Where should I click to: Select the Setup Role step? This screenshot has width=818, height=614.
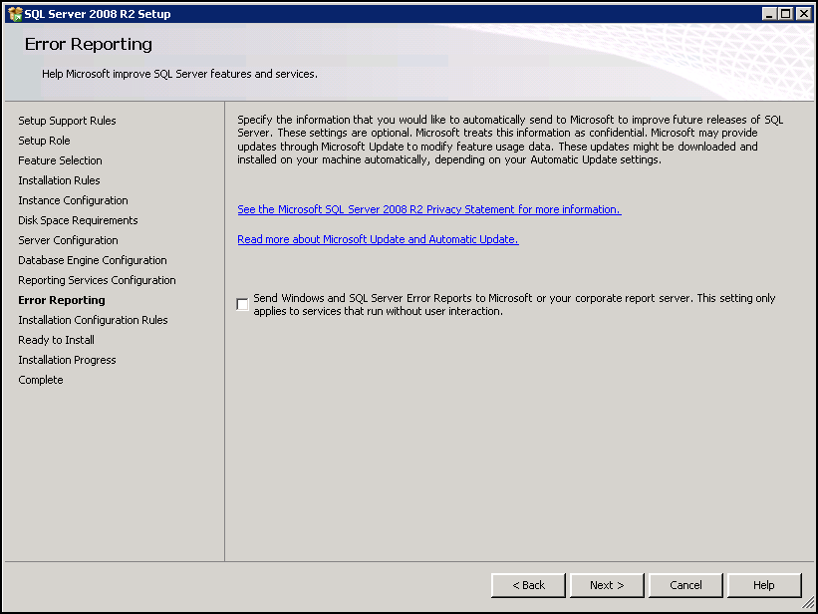tap(44, 141)
